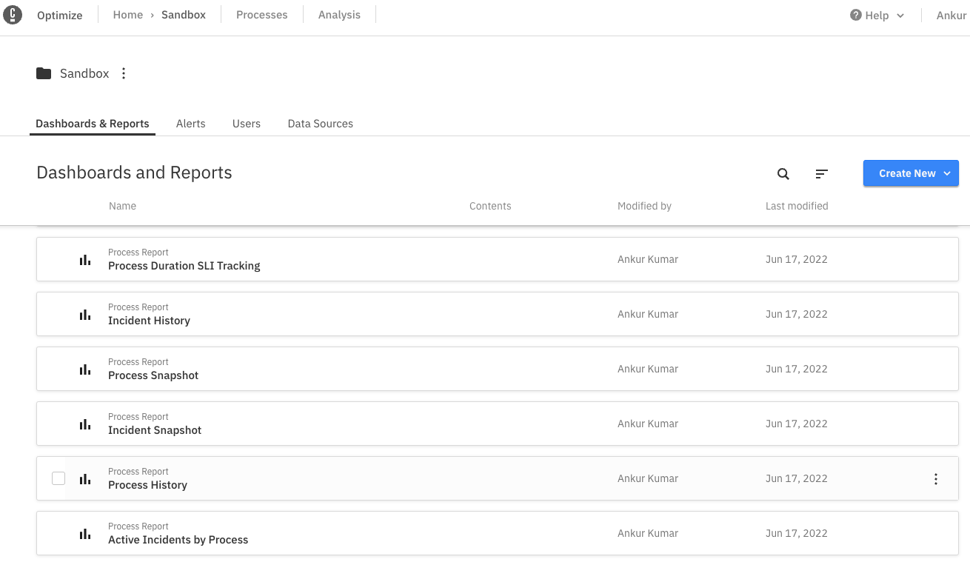Click the Optimize app name
The height and width of the screenshot is (562, 970).
(x=60, y=15)
